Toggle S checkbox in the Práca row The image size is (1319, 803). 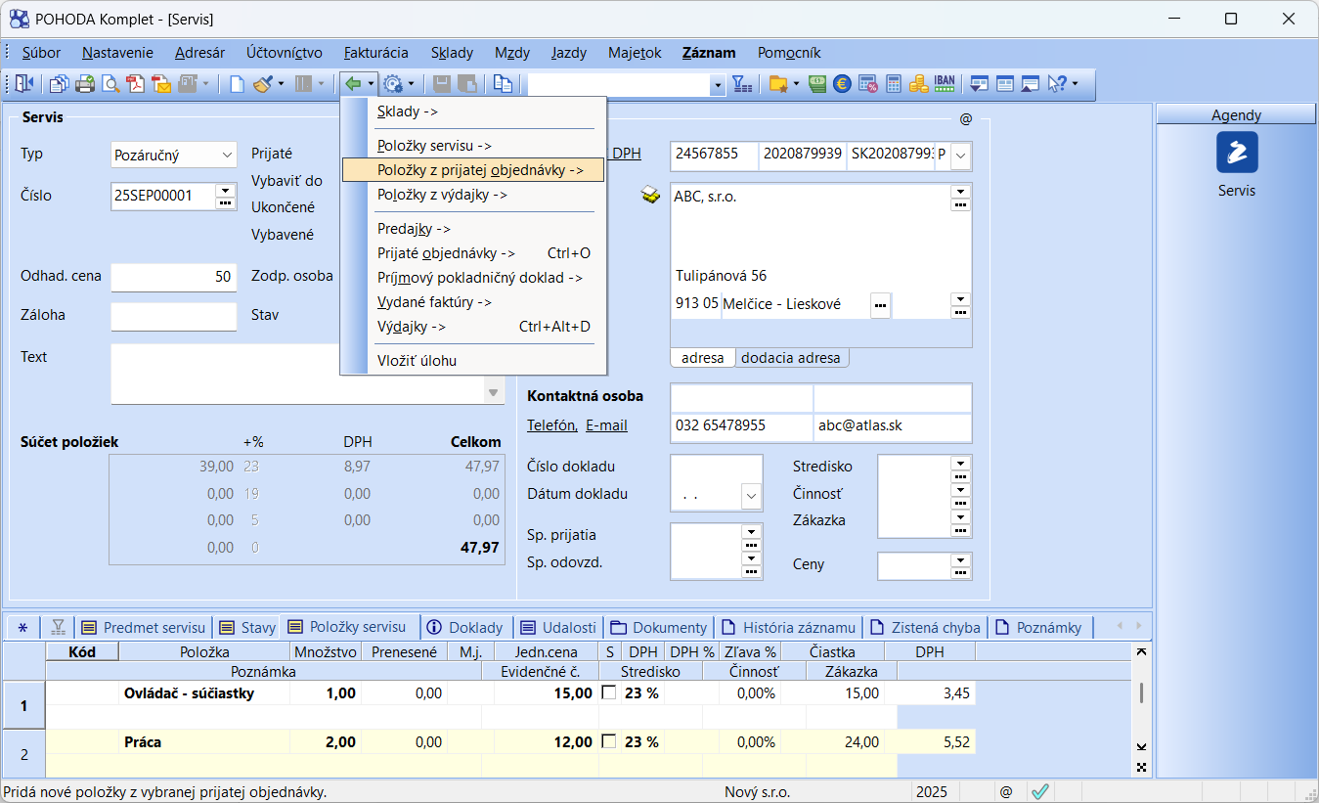(x=609, y=741)
